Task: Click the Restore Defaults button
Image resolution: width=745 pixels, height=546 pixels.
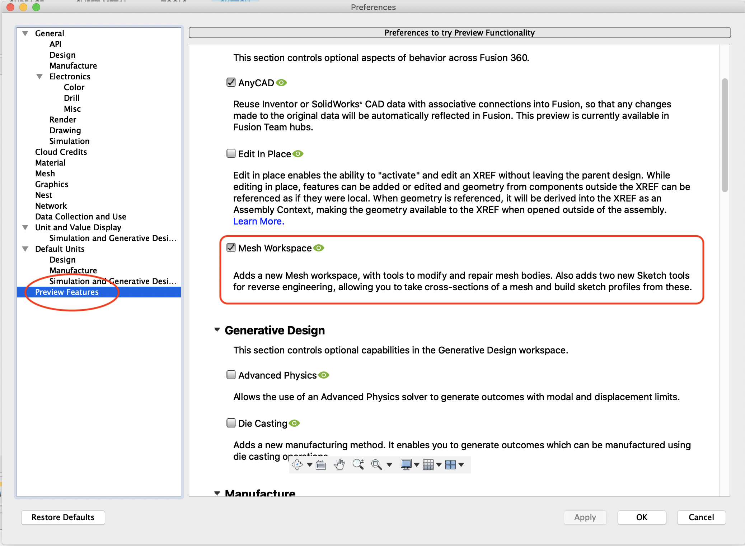Action: (x=63, y=517)
